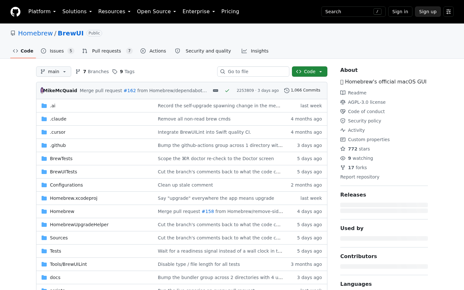Click the header Search field
Image resolution: width=464 pixels, height=290 pixels.
(x=353, y=12)
